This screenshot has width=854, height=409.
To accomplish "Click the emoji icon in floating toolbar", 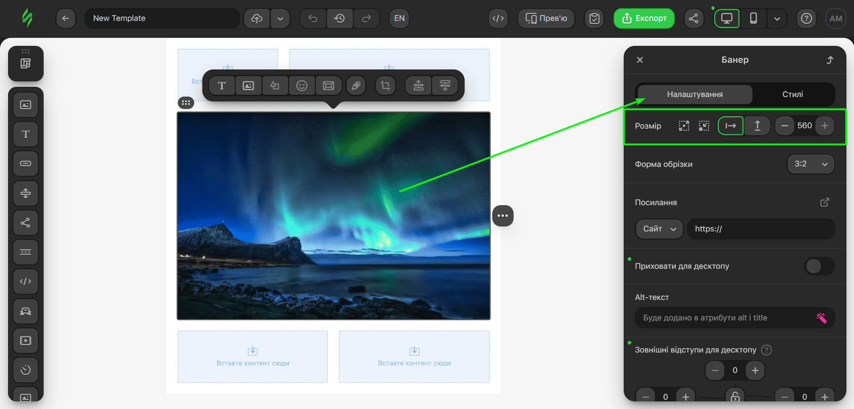I will 302,85.
